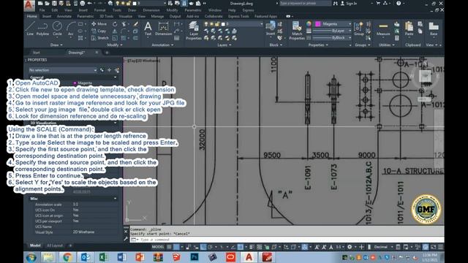
Task: Toggle object snap in status bar
Action: pos(241,247)
